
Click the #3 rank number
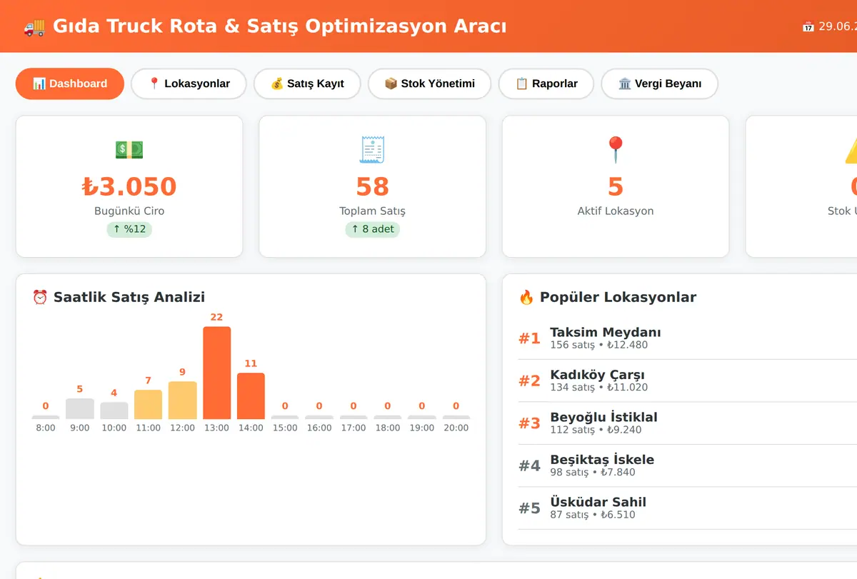click(529, 423)
